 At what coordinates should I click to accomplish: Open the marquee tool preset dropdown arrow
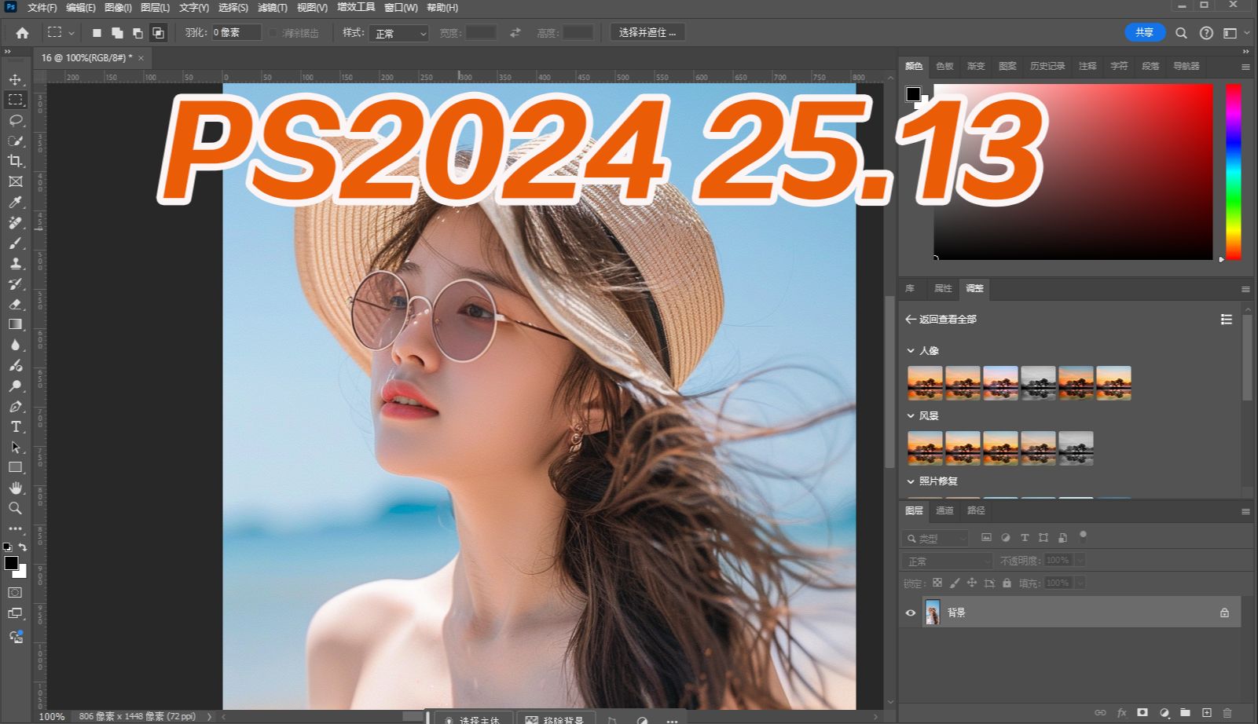click(72, 33)
